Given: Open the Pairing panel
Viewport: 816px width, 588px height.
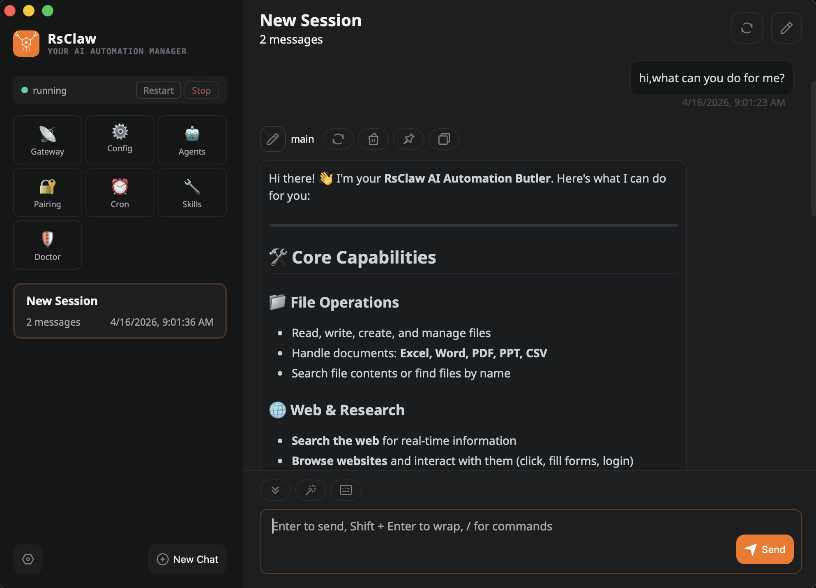Looking at the screenshot, I should coord(47,192).
